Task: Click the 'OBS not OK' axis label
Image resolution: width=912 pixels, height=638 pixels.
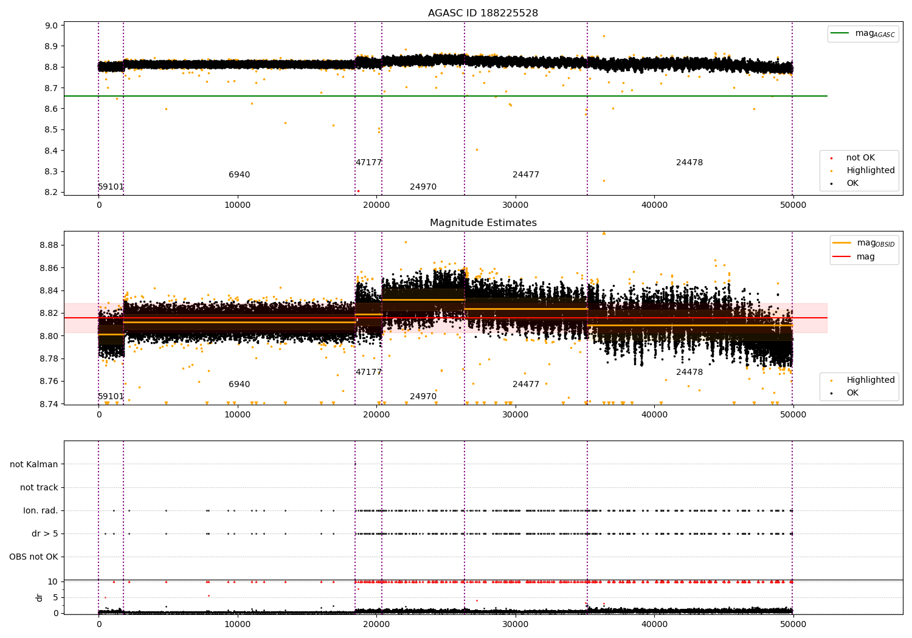Action: 33,557
